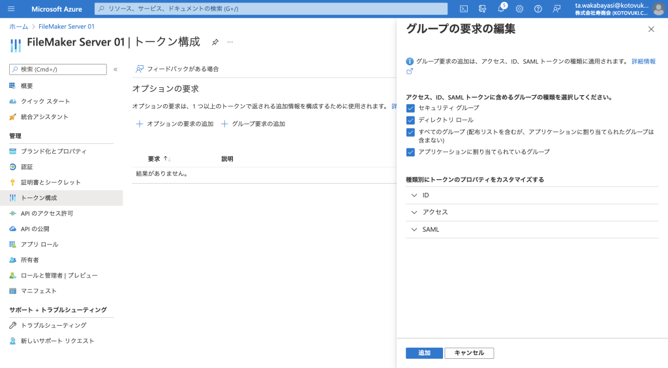
Task: Click the 統合アシスタント rocket icon
Action: pyautogui.click(x=12, y=117)
